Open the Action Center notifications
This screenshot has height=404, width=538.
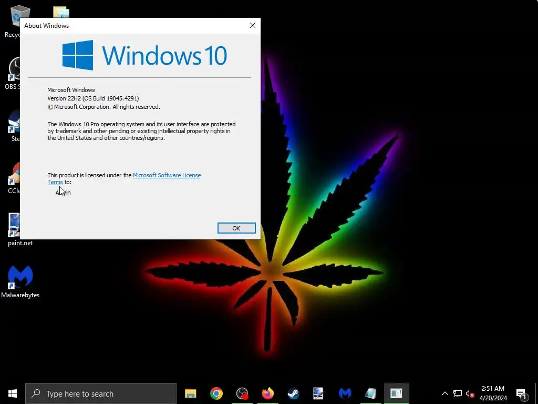[522, 393]
